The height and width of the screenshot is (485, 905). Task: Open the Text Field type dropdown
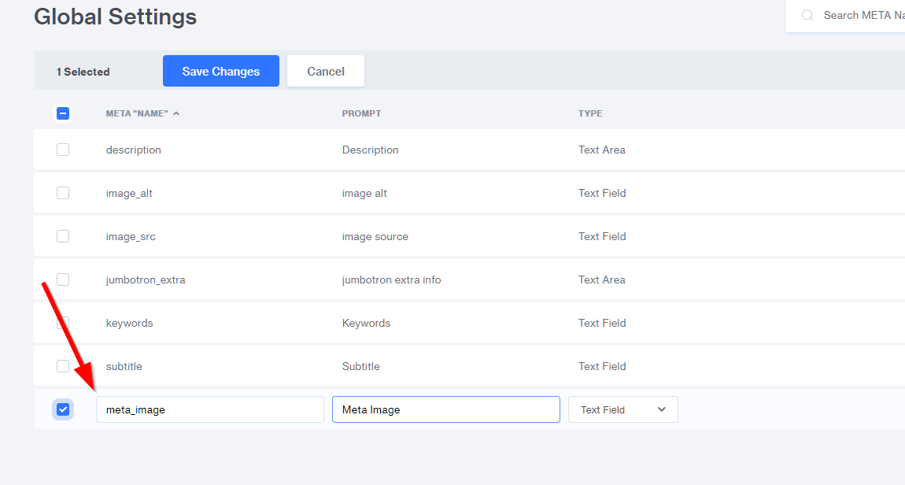[x=622, y=409]
